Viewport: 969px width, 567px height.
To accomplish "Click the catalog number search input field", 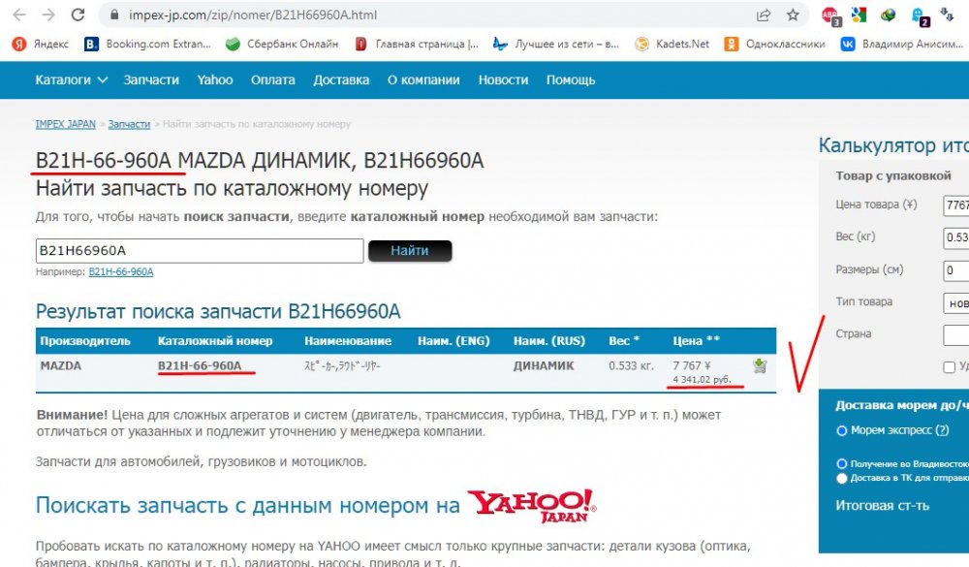I will (199, 250).
